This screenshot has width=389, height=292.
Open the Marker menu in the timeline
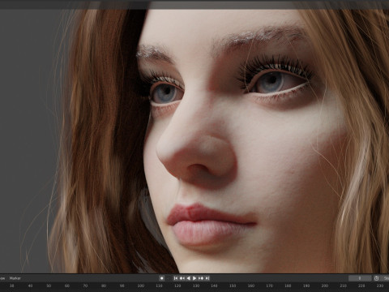point(15,278)
